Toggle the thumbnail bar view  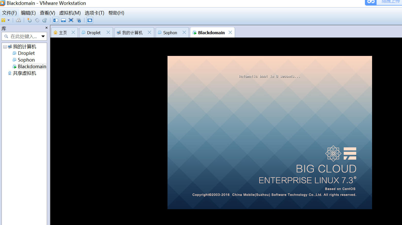pyautogui.click(x=63, y=20)
